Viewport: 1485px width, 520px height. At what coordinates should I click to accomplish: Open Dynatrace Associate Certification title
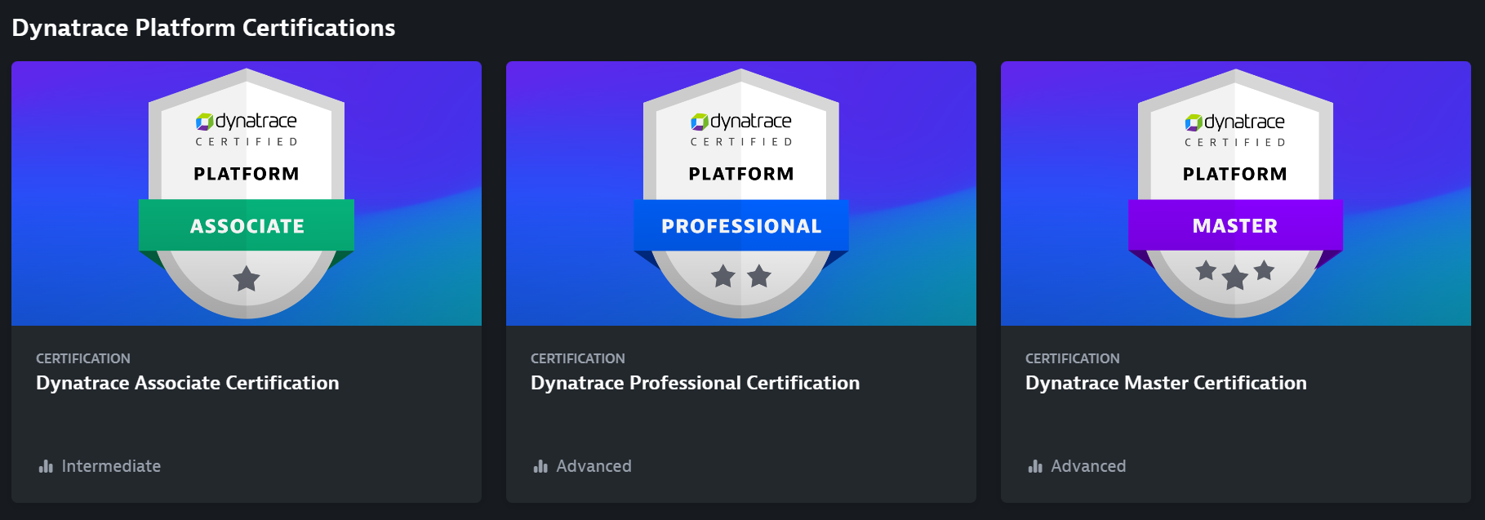(x=188, y=383)
